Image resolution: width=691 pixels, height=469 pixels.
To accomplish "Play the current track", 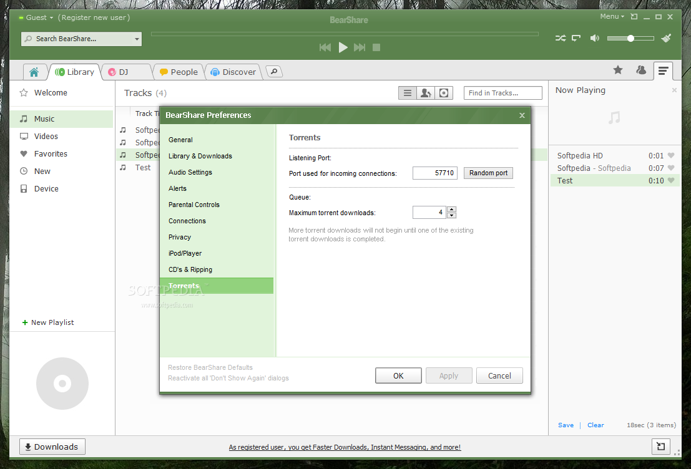I will point(343,47).
